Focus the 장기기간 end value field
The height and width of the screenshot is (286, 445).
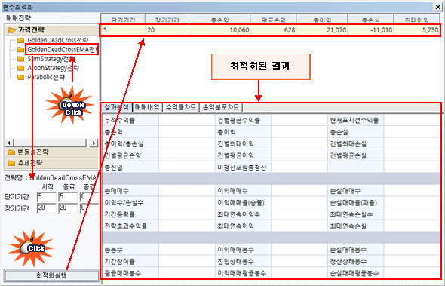pyautogui.click(x=68, y=208)
